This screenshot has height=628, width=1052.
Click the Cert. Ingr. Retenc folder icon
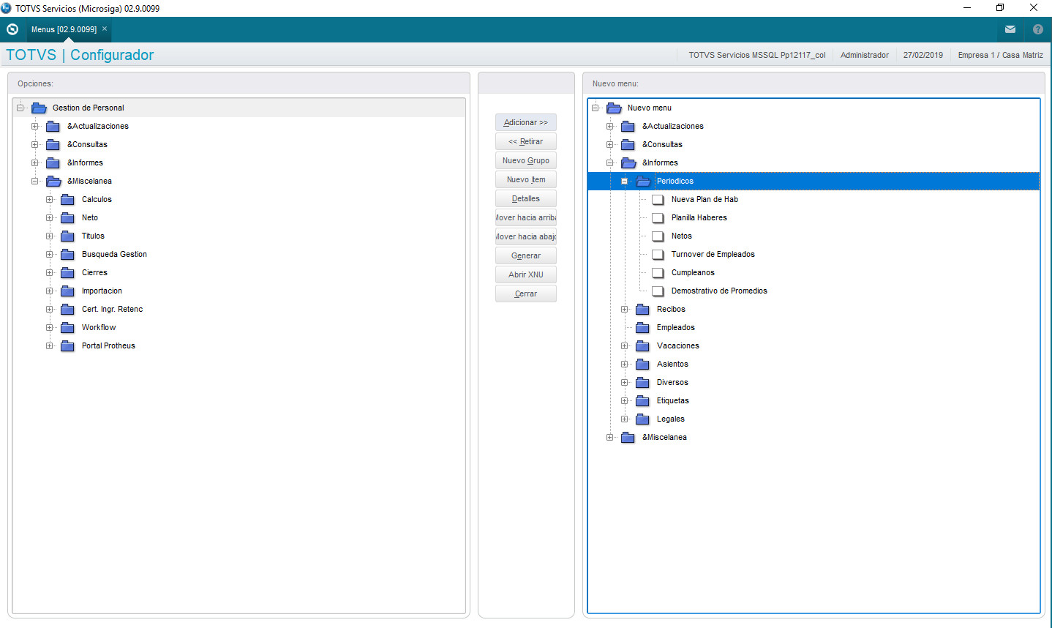pos(67,309)
